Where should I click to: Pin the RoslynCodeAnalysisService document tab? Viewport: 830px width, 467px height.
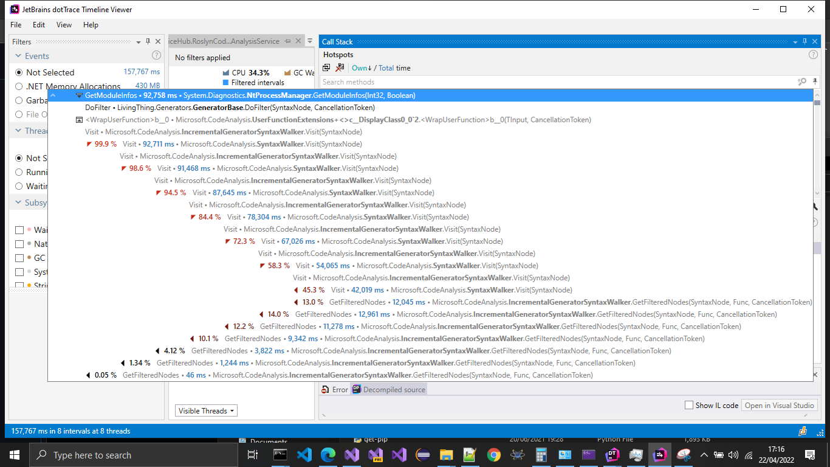[x=288, y=41]
